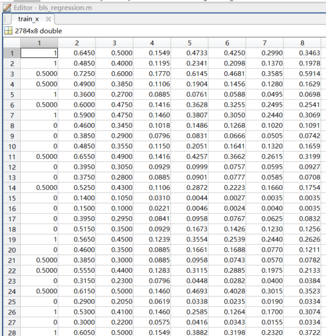Screen dimensions: 326x336
Task: Select column header 1
Action: point(39,43)
